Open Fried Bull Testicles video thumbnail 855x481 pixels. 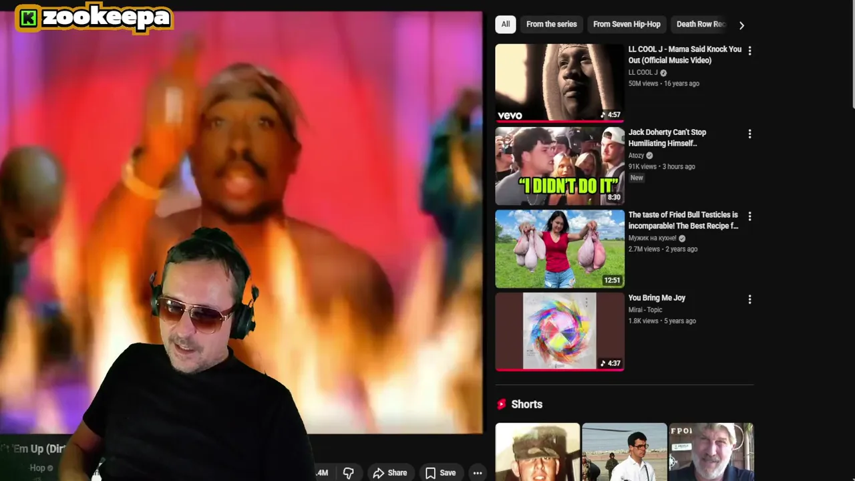coord(559,249)
